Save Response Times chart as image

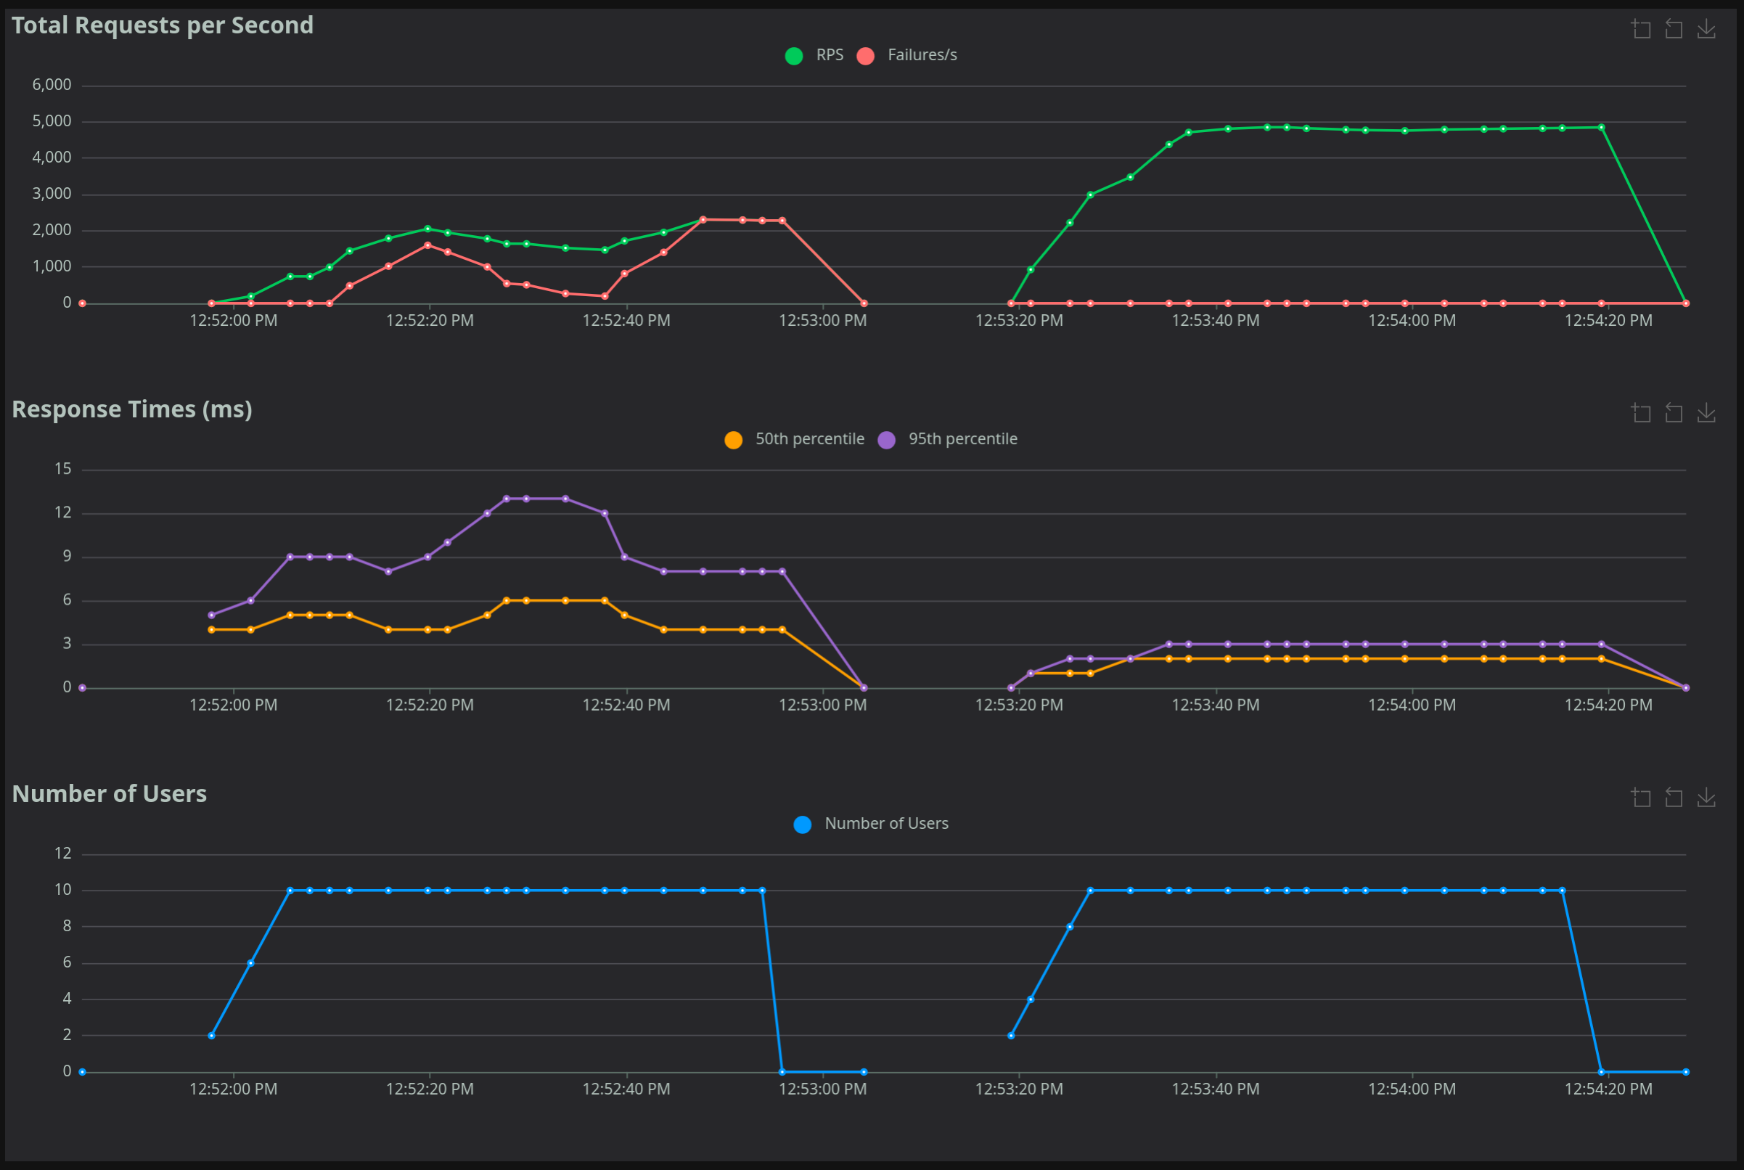[x=1706, y=414]
